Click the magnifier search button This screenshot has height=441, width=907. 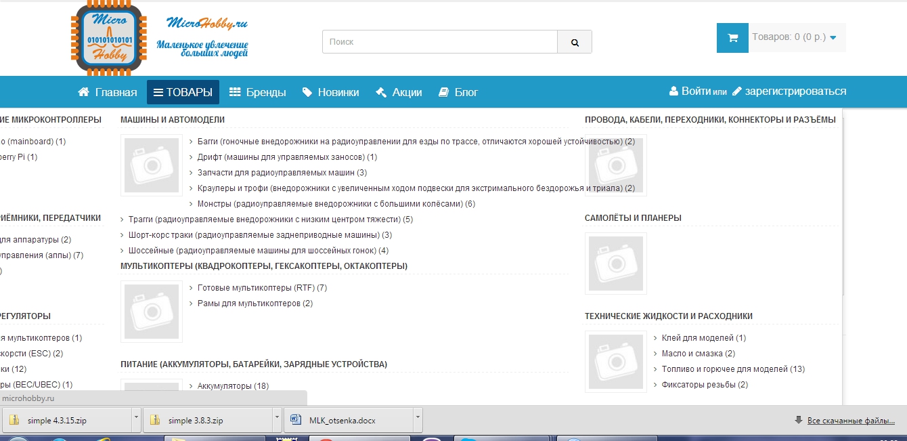point(575,42)
